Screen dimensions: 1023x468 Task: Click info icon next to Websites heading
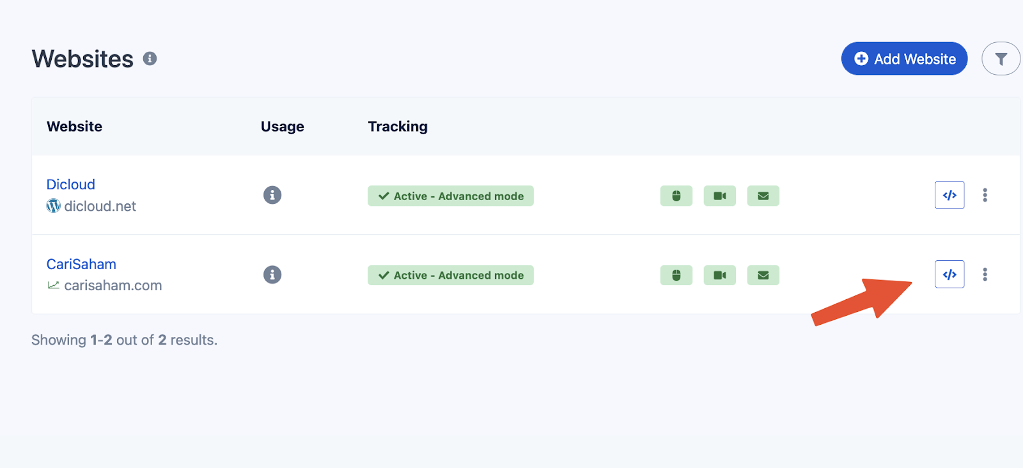[x=150, y=59]
